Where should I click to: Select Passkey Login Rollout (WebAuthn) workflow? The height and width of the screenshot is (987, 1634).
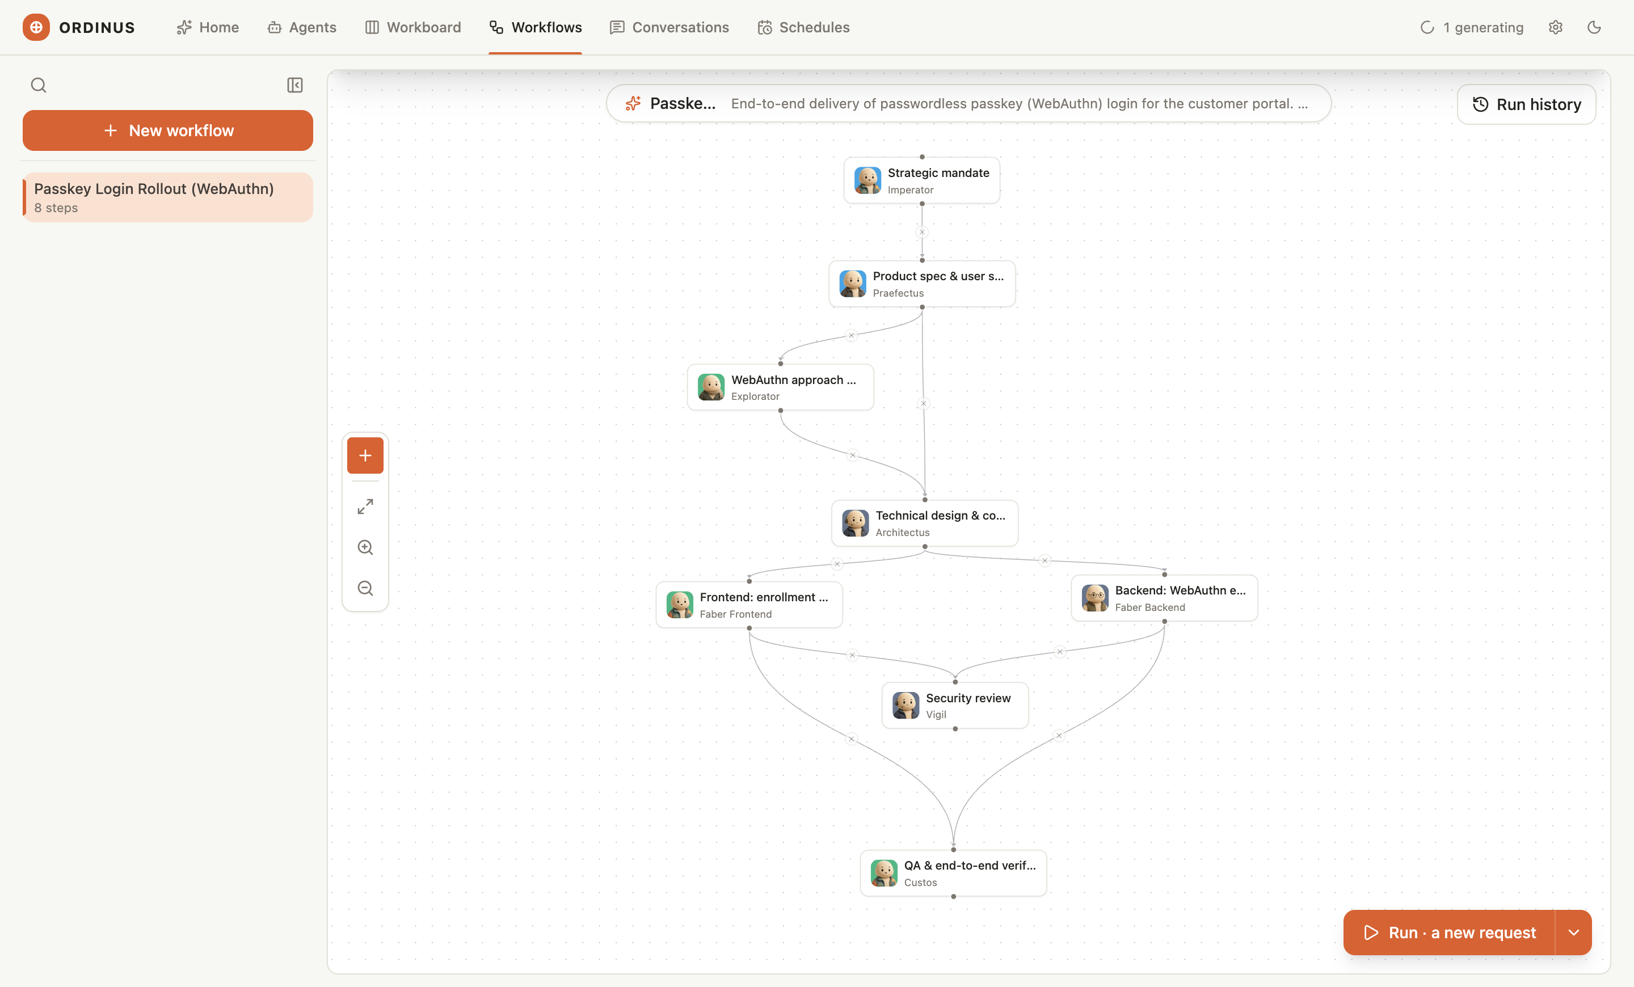pyautogui.click(x=168, y=197)
